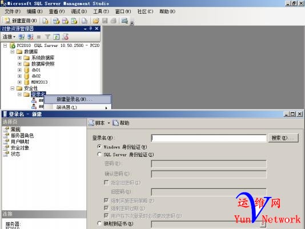Click the save disk icon
This screenshot has height=229, width=305.
[x=105, y=21]
